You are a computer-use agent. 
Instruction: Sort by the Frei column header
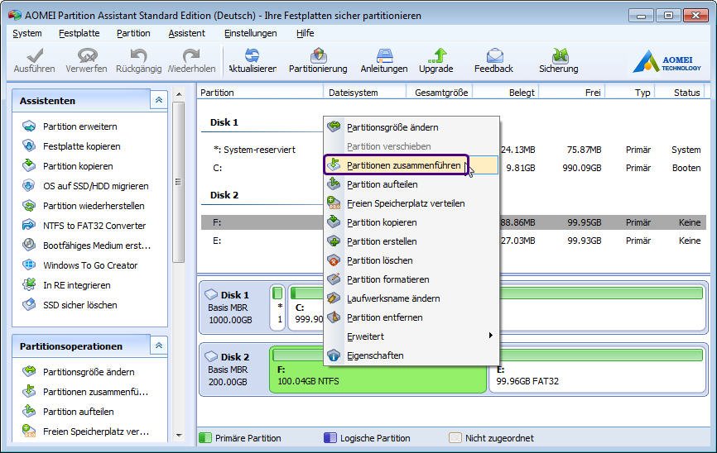tap(572, 93)
